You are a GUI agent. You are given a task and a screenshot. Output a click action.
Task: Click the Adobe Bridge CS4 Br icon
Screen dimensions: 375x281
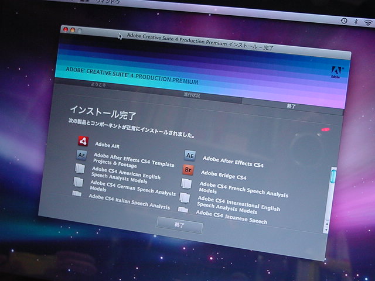tap(188, 170)
